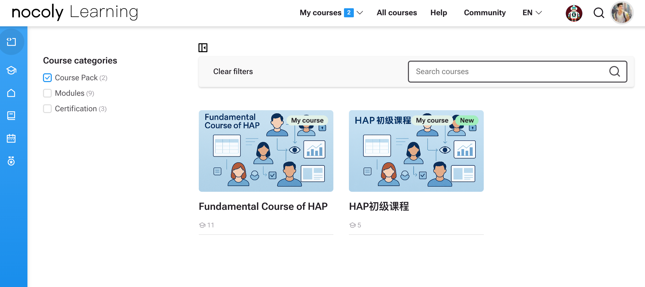Click the Course categories heading
The image size is (645, 287).
80,60
